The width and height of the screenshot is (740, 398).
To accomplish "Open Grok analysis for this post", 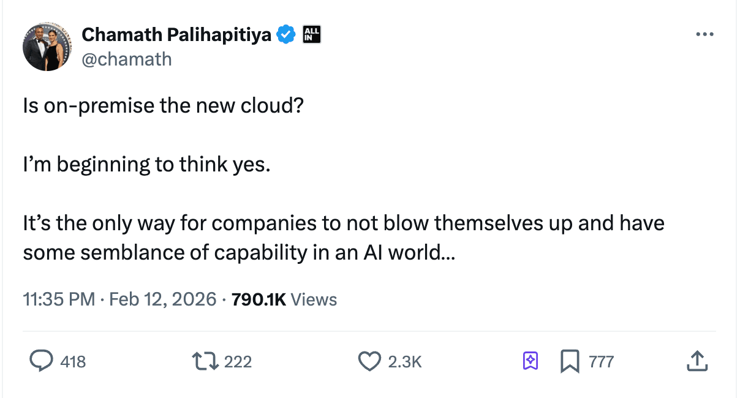I will click(530, 361).
